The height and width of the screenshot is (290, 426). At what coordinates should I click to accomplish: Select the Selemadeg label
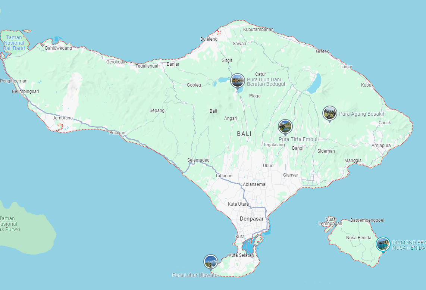(x=198, y=160)
